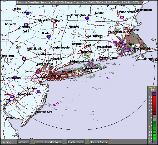Viewport: 158px width, 145px height.
Task: Click the Poughkeepsie city label
Action: pos(60,47)
